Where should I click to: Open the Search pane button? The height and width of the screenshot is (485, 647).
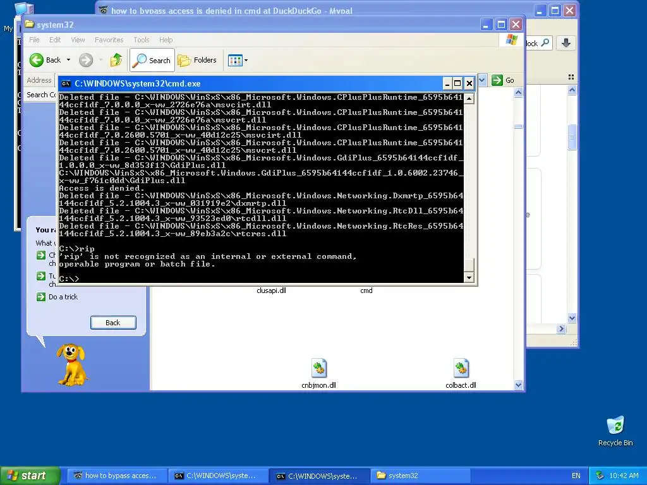152,60
